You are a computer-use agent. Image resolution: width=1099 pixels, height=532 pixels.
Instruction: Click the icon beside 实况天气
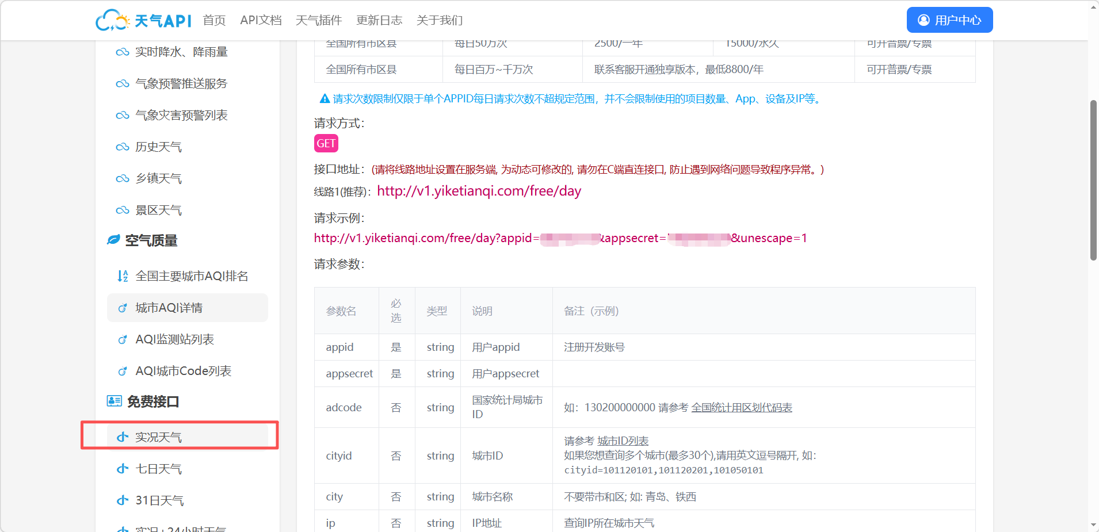[123, 437]
